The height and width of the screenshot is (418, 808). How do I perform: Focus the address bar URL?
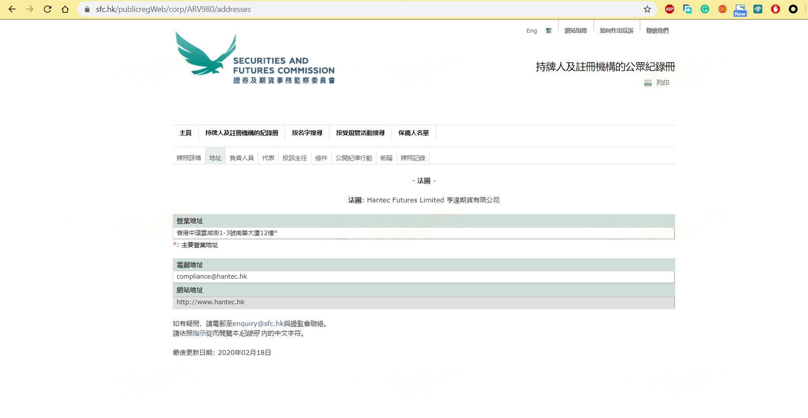(x=173, y=9)
